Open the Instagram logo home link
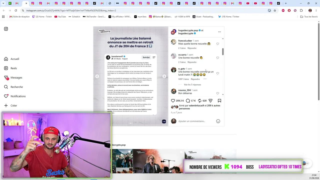Image resolution: width=320 pixels, height=180 pixels. coord(6,29)
